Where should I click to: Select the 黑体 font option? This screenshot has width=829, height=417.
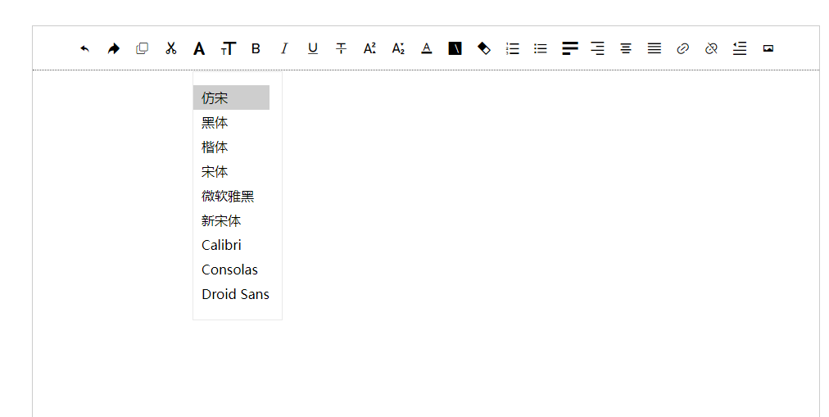[231, 123]
